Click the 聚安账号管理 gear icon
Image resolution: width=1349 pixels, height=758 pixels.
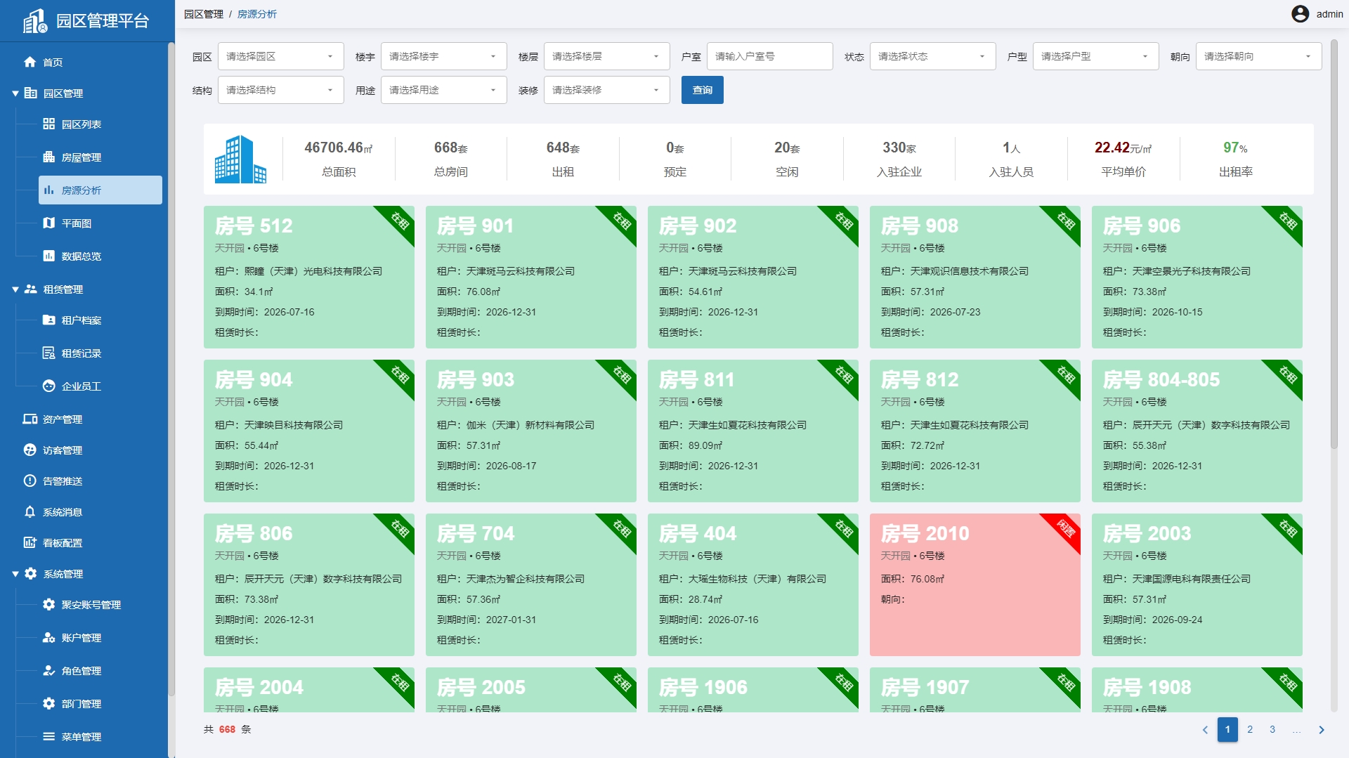point(48,604)
